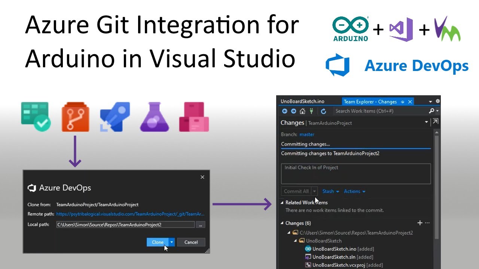The image size is (479, 269).
Task: Click the forward navigation arrow in Team Explorer
Action: coord(293,111)
